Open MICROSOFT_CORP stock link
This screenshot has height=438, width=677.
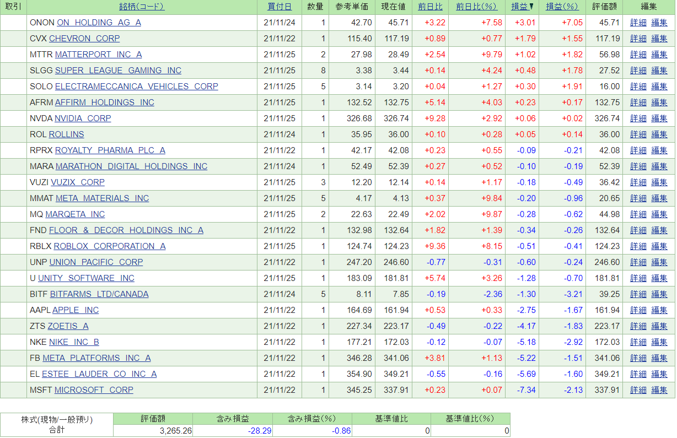point(94,390)
